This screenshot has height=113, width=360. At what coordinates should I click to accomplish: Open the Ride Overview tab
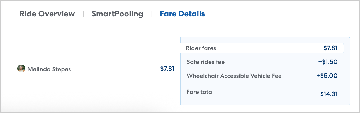pos(47,14)
